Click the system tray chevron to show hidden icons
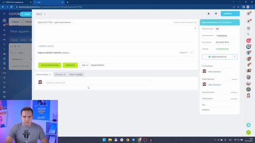The height and width of the screenshot is (143, 255). coord(215,140)
